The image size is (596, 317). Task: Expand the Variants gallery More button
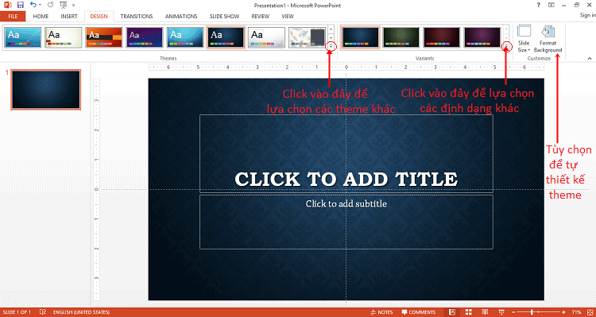[x=506, y=46]
